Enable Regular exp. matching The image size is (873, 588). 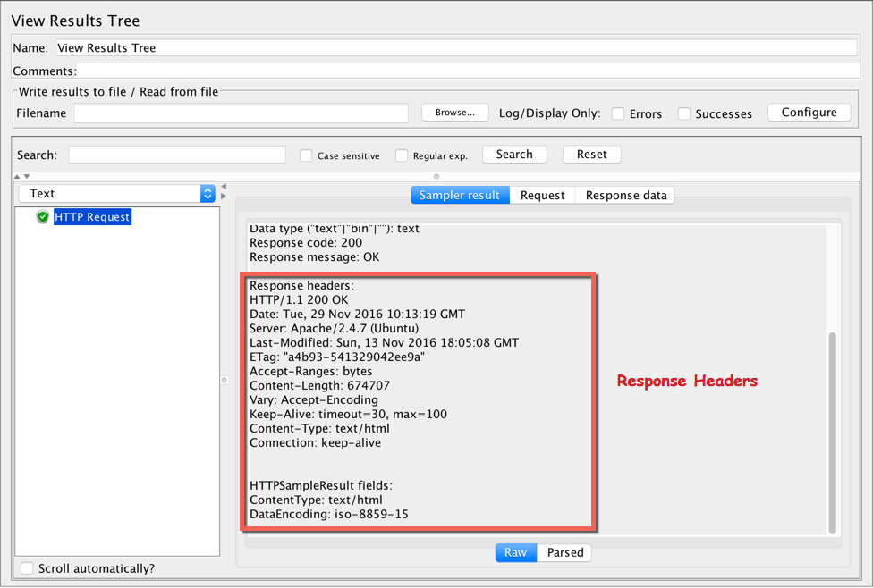(401, 155)
